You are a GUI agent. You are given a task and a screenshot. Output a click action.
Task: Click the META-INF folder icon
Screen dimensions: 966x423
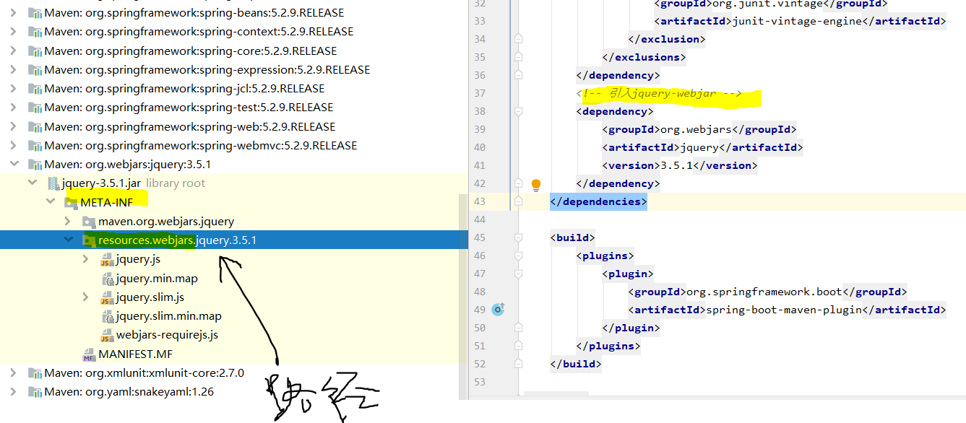[71, 202]
